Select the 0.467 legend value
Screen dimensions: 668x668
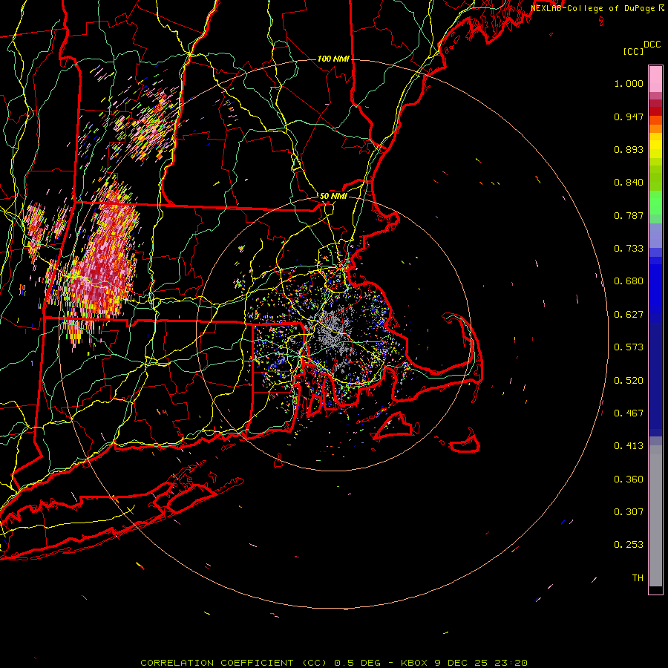point(629,413)
